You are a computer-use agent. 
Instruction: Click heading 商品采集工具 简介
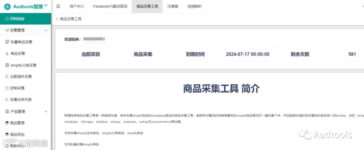pyautogui.click(x=221, y=89)
